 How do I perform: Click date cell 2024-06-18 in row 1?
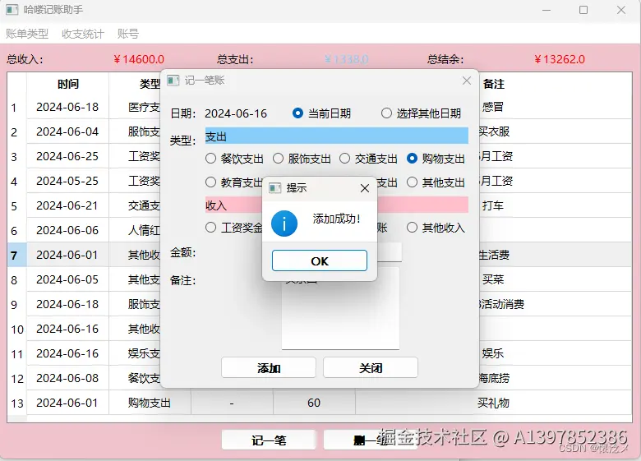coord(68,107)
